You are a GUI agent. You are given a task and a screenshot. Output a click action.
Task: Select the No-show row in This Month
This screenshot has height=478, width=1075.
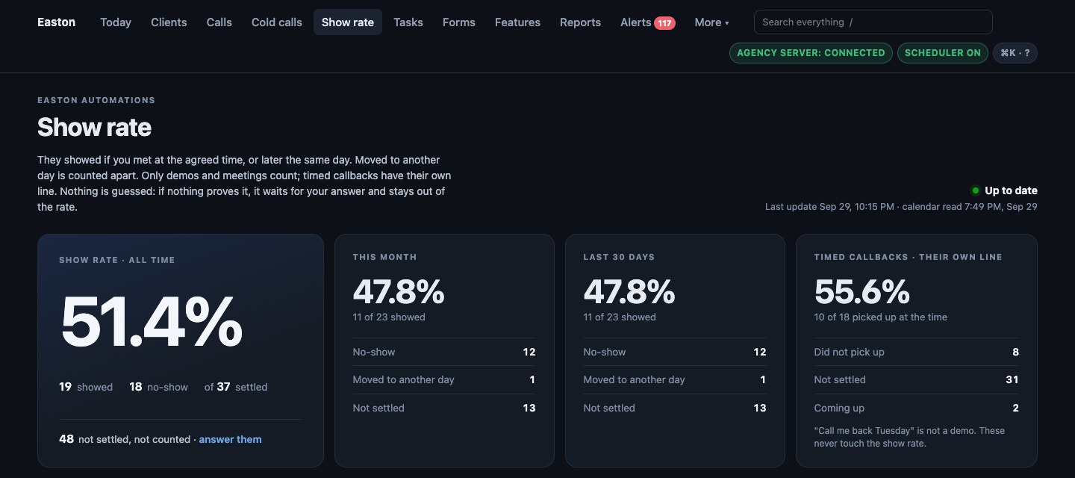(x=444, y=352)
